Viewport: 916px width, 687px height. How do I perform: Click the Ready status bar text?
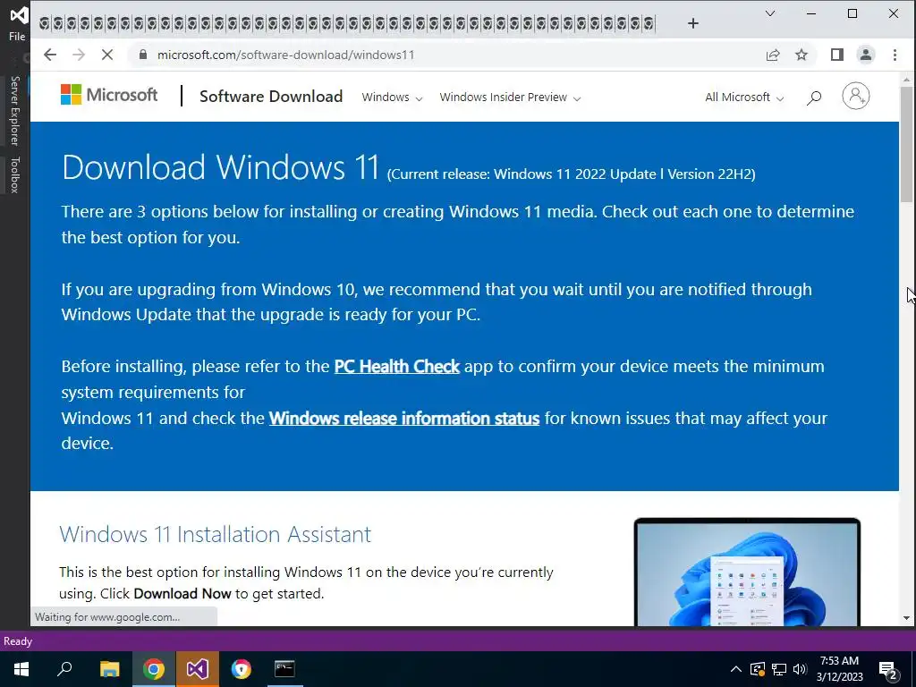coord(18,641)
